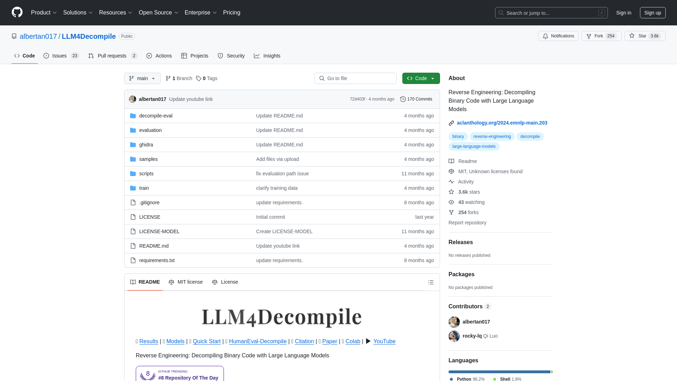Image resolution: width=677 pixels, height=381 pixels.
Task: Click the reverse-engineering tag icon
Action: (x=492, y=136)
